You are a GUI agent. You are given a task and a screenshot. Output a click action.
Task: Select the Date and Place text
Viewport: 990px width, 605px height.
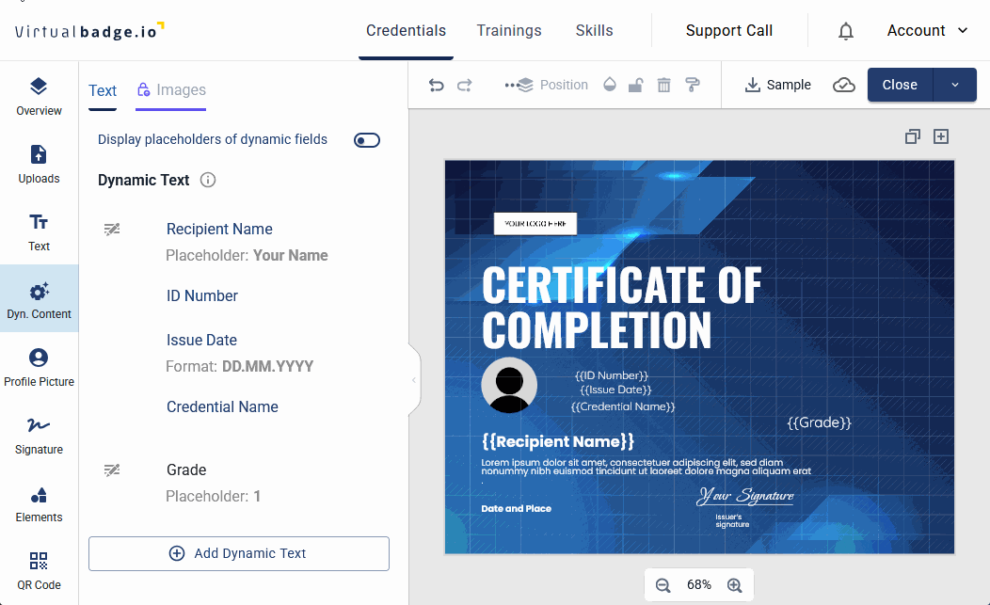(x=516, y=509)
